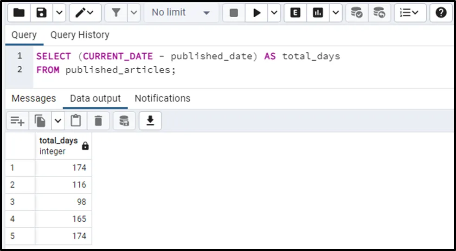
Task: Click the Commit database icon
Action: (x=356, y=13)
